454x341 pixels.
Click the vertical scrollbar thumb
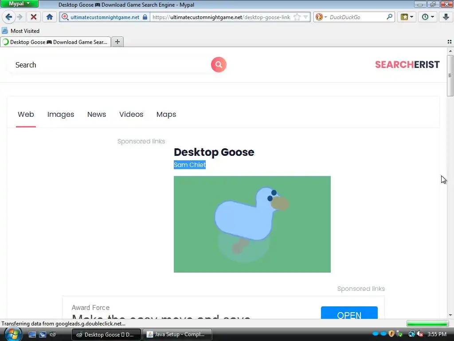tap(450, 75)
